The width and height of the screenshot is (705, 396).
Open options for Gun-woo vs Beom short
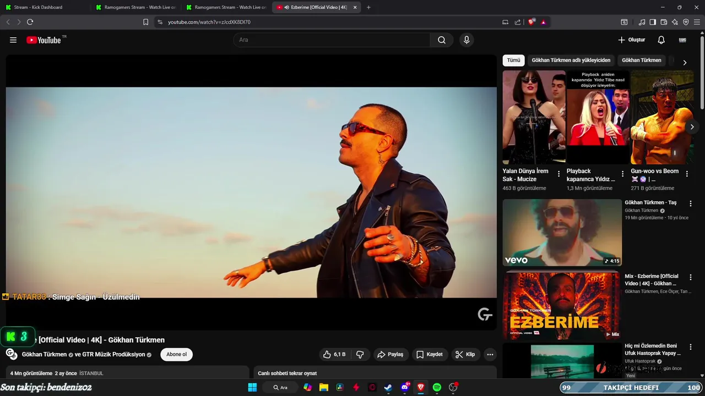[687, 174]
